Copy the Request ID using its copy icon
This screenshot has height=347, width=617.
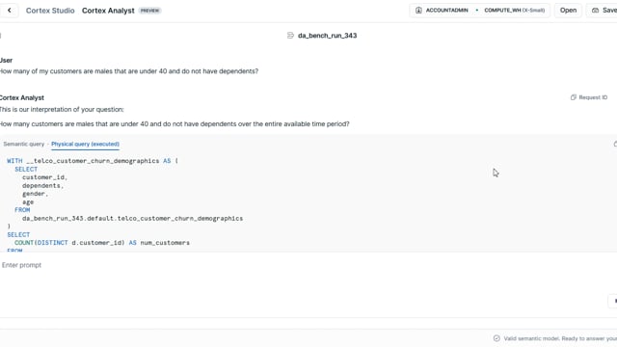[574, 97]
